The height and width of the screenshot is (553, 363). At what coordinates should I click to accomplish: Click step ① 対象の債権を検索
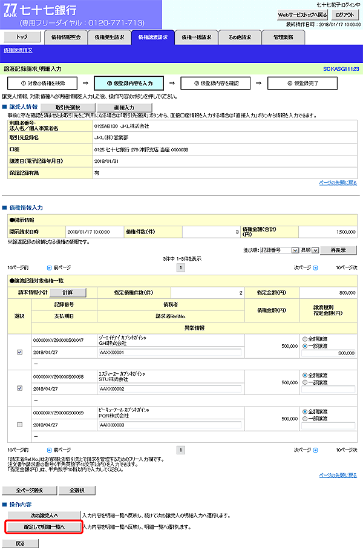[42, 83]
